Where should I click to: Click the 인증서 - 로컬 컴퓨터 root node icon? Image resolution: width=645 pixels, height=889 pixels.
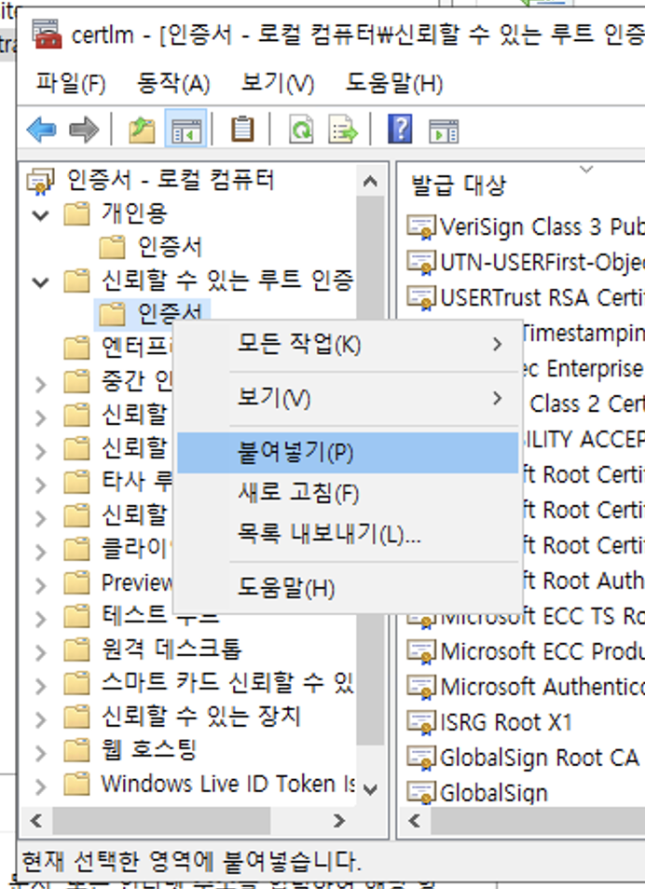point(41,181)
